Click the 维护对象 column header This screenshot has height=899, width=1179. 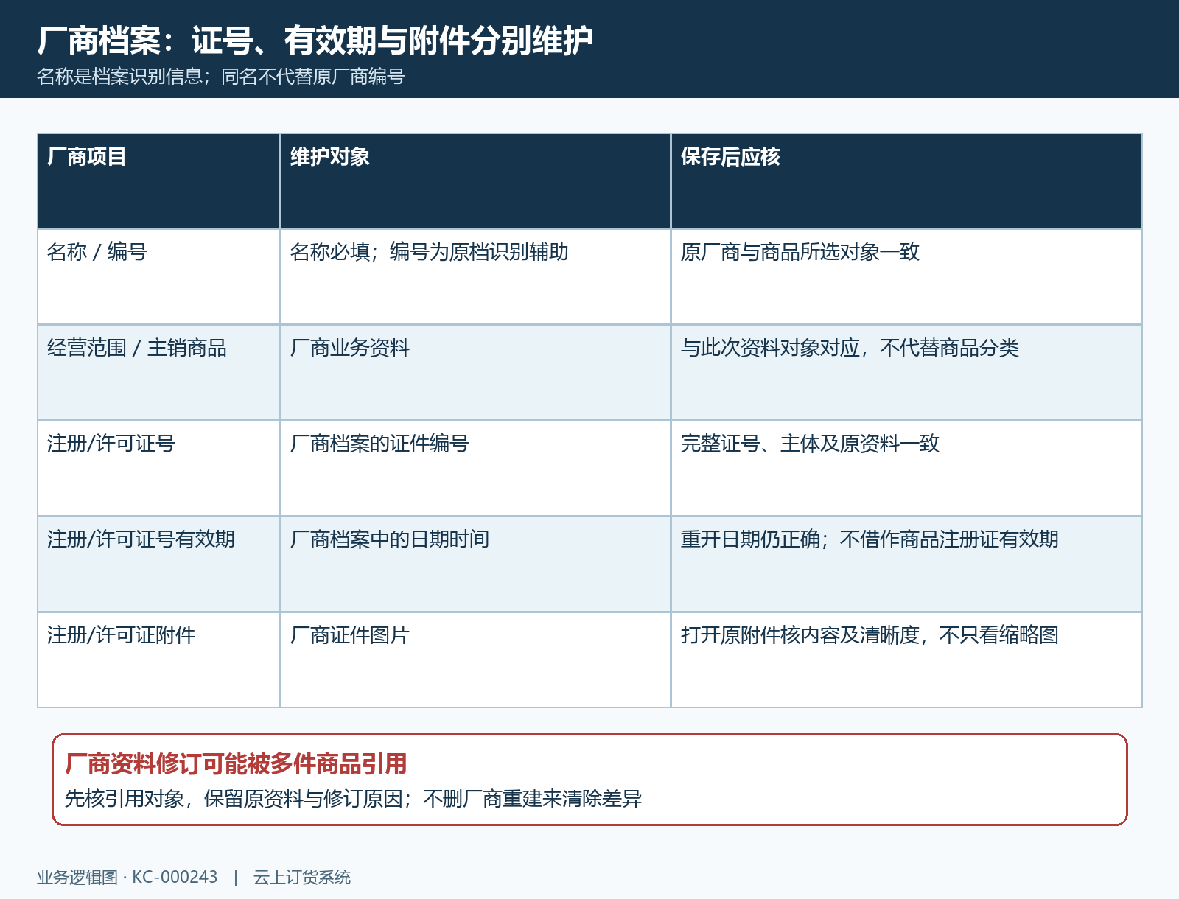tap(475, 181)
